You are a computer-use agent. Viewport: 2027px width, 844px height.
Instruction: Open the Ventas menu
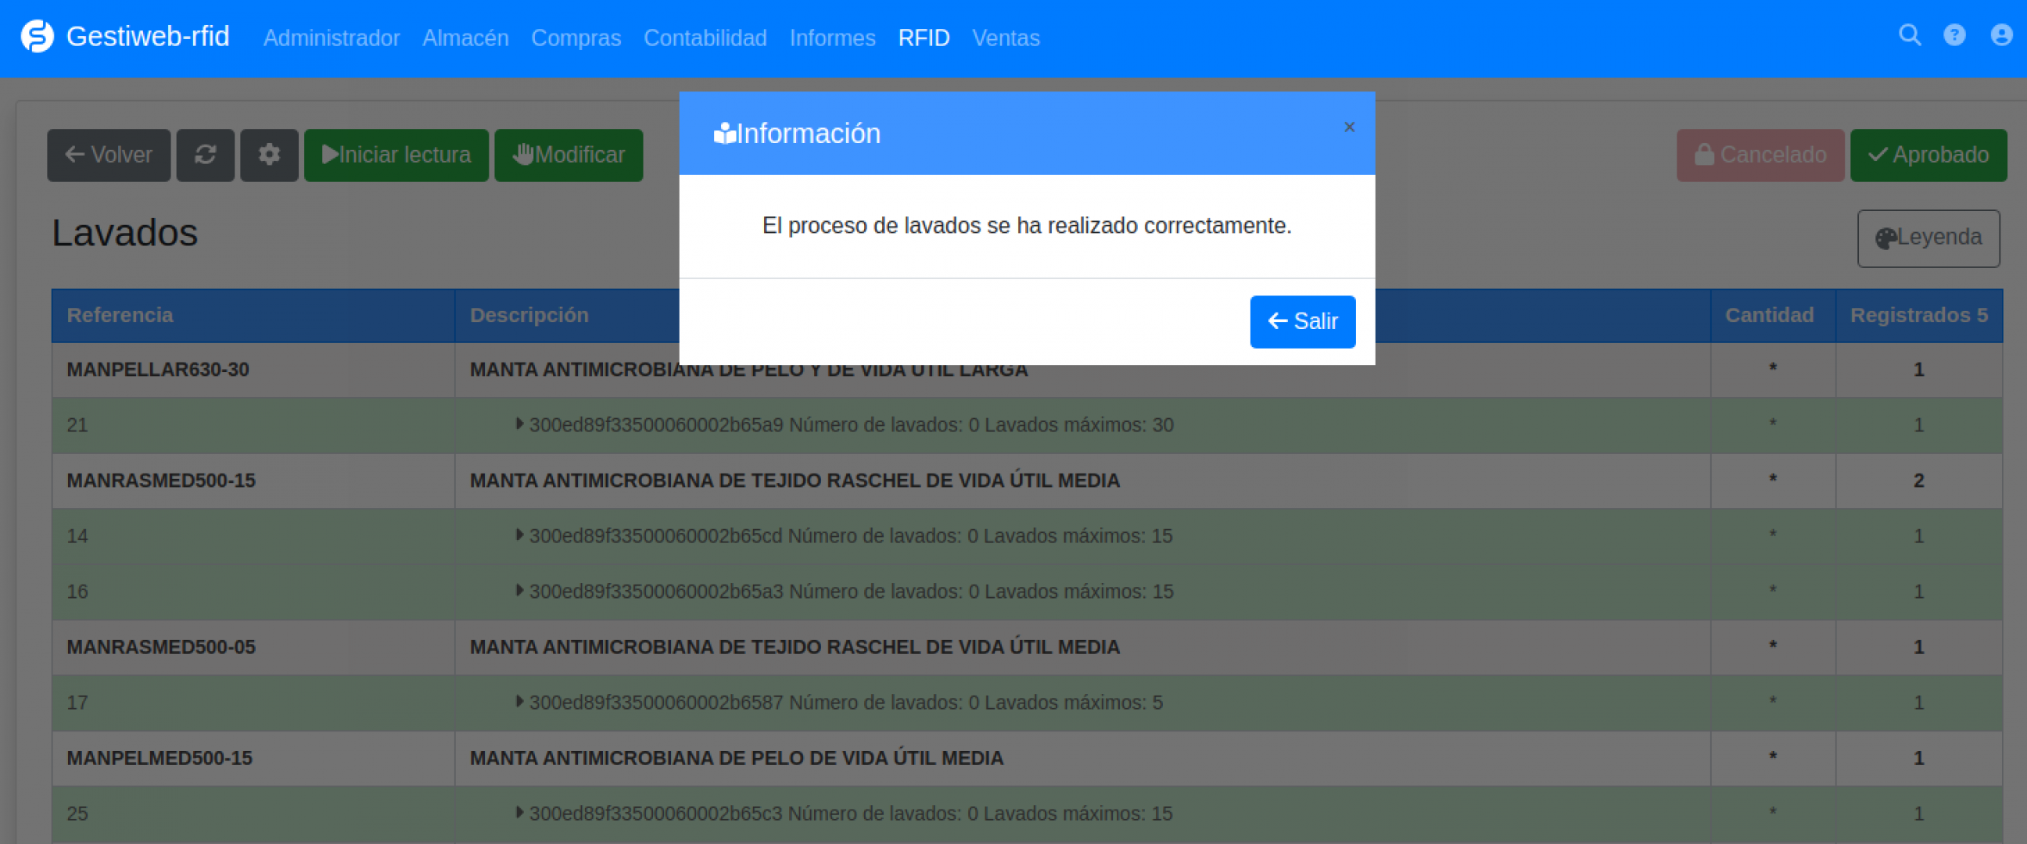click(x=1006, y=38)
